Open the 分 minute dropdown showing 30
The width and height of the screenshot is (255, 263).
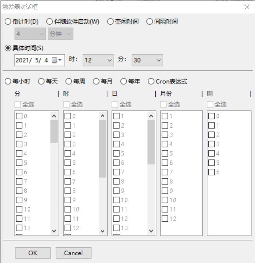coord(148,60)
